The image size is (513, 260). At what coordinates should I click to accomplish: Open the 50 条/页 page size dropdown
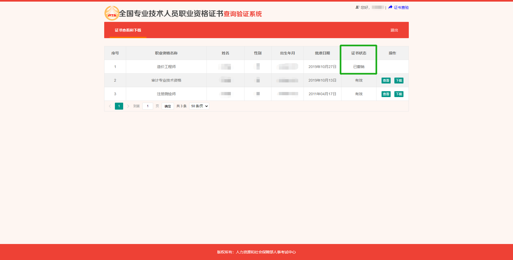199,106
